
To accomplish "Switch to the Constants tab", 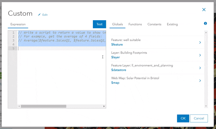I will [x=154, y=24].
